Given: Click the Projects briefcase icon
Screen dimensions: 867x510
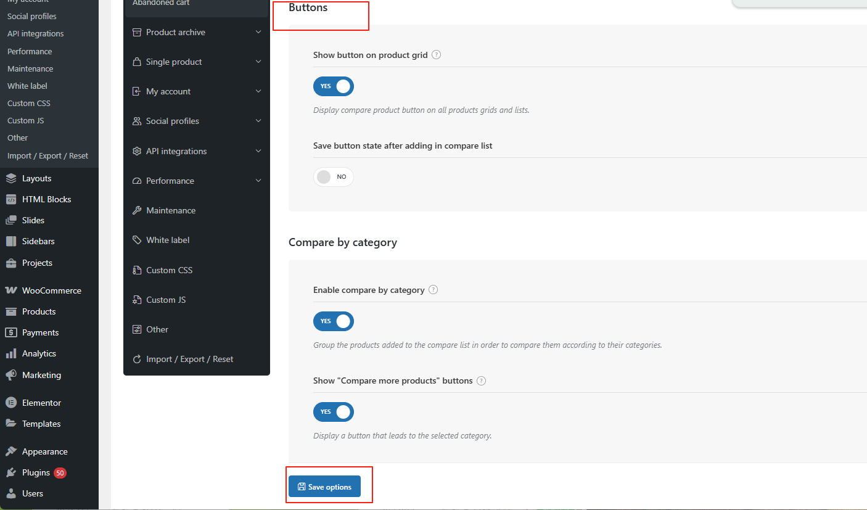Looking at the screenshot, I should pos(11,263).
